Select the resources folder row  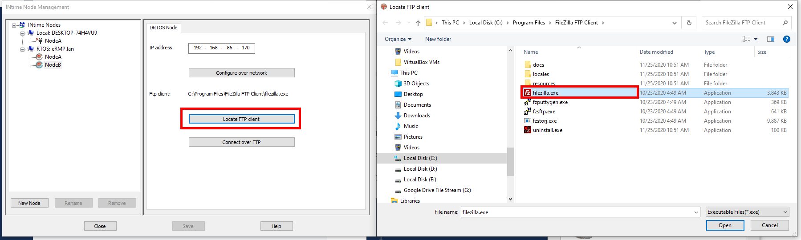click(655, 84)
